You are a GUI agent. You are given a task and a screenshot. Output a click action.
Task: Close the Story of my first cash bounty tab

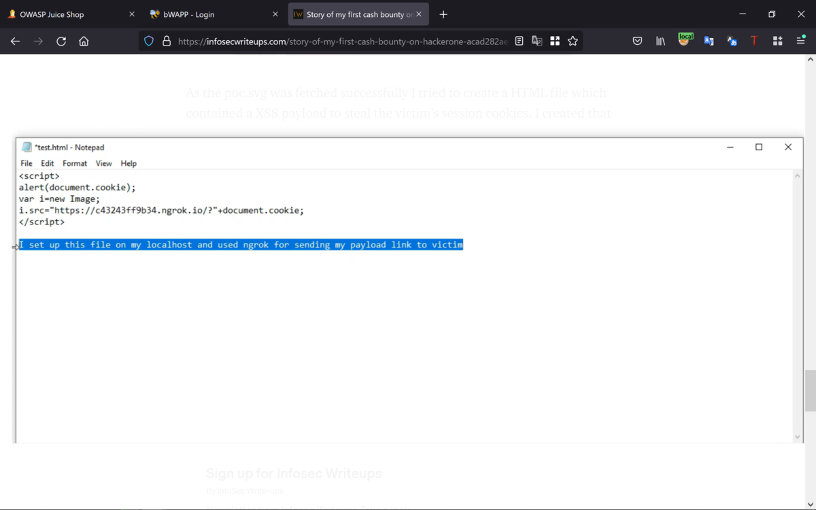point(419,14)
